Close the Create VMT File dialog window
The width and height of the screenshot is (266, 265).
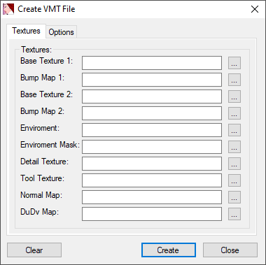pyautogui.click(x=255, y=9)
